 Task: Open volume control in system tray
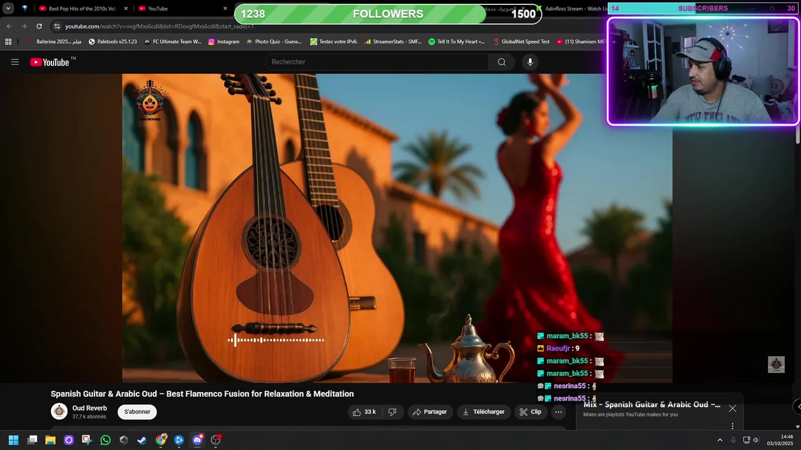756,440
